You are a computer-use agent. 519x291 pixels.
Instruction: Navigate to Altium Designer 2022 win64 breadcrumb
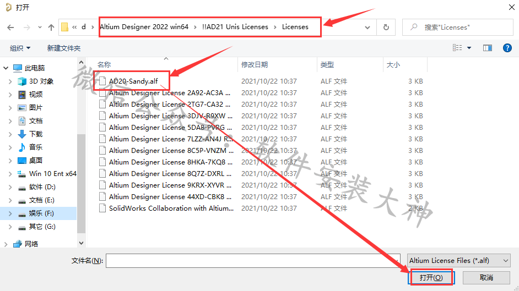click(144, 27)
